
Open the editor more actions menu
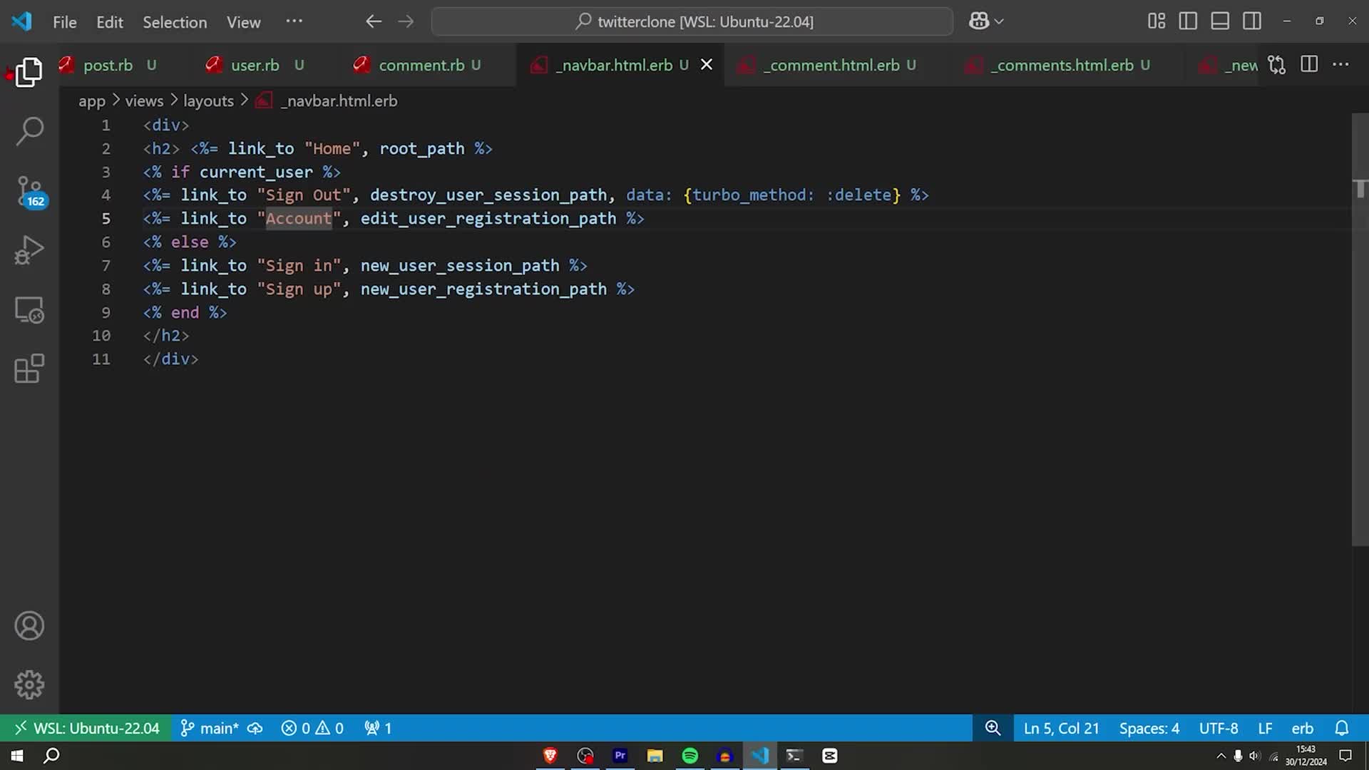pyautogui.click(x=1340, y=64)
